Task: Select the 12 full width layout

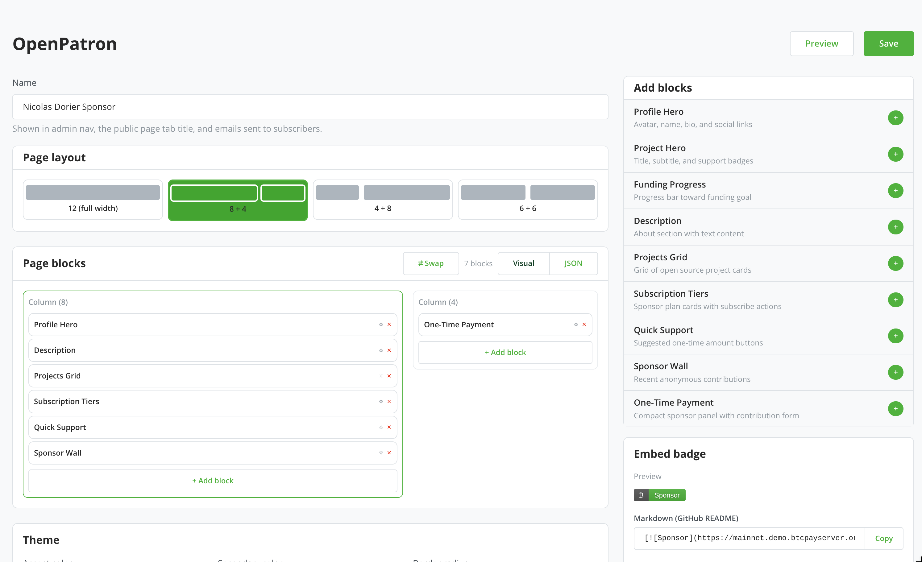Action: [93, 200]
